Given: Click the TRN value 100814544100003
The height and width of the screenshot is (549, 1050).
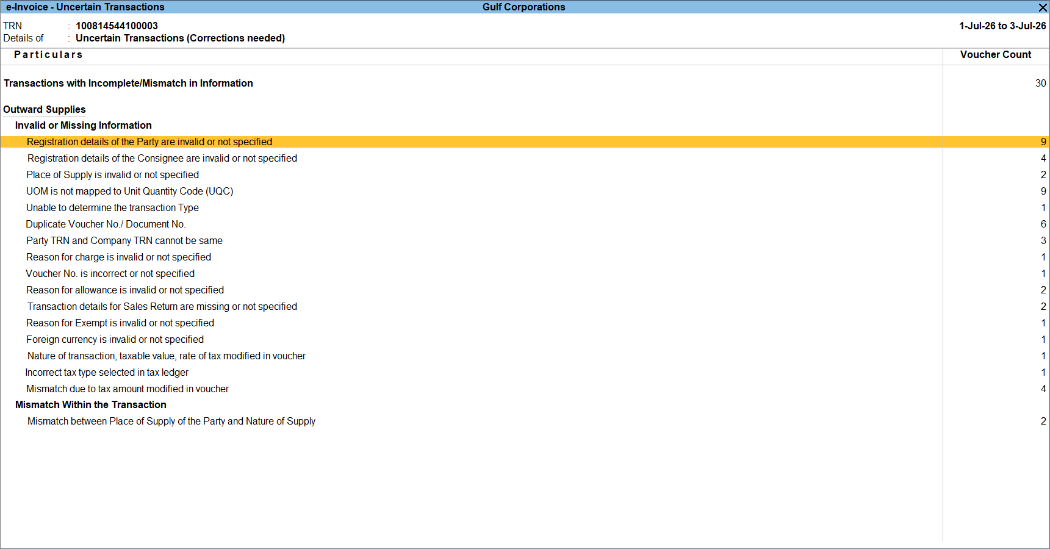Looking at the screenshot, I should 117,26.
